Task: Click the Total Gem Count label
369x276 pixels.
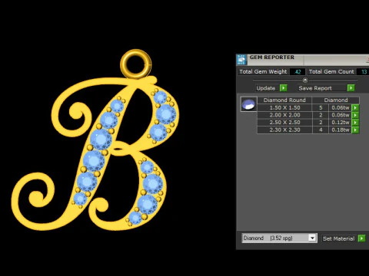Action: pos(331,72)
